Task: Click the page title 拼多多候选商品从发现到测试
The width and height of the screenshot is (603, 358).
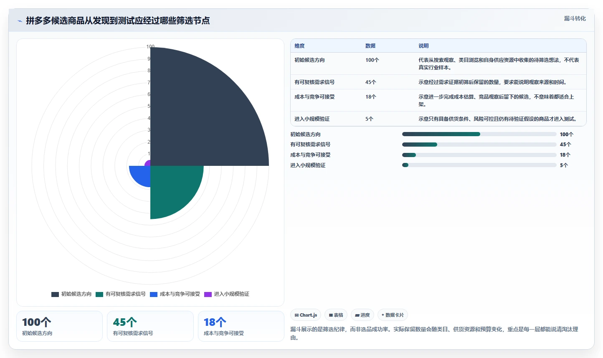Action: click(118, 20)
